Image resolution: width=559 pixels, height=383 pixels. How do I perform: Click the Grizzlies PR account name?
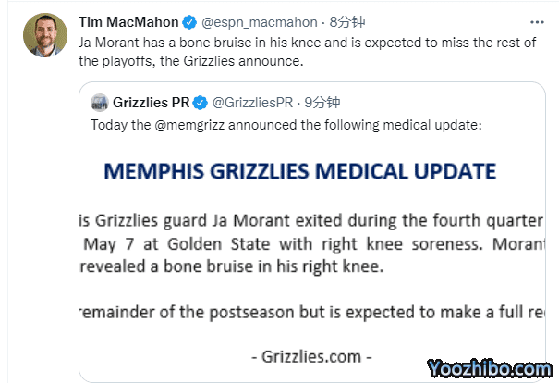pos(152,102)
